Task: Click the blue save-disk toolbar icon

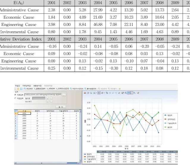Action: point(21,89)
